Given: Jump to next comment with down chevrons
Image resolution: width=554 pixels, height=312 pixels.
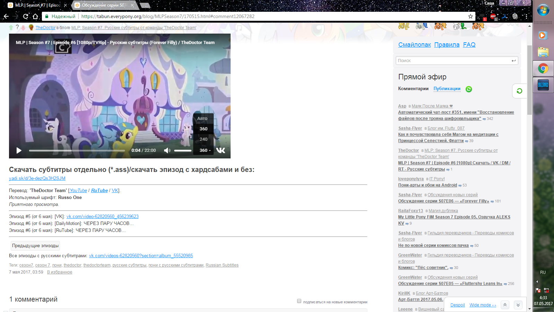Looking at the screenshot, I should tap(518, 305).
